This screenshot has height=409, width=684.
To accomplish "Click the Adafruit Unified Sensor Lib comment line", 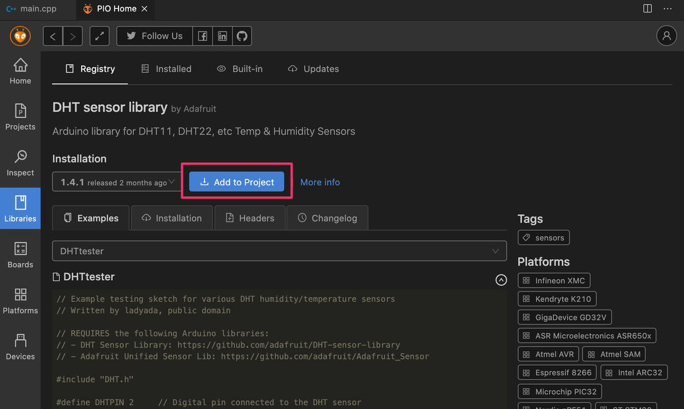I will point(243,357).
